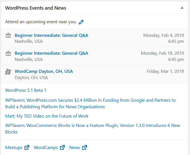Click the WordPress Events and News heading
This screenshot has height=155, width=190.
pyautogui.click(x=36, y=8)
